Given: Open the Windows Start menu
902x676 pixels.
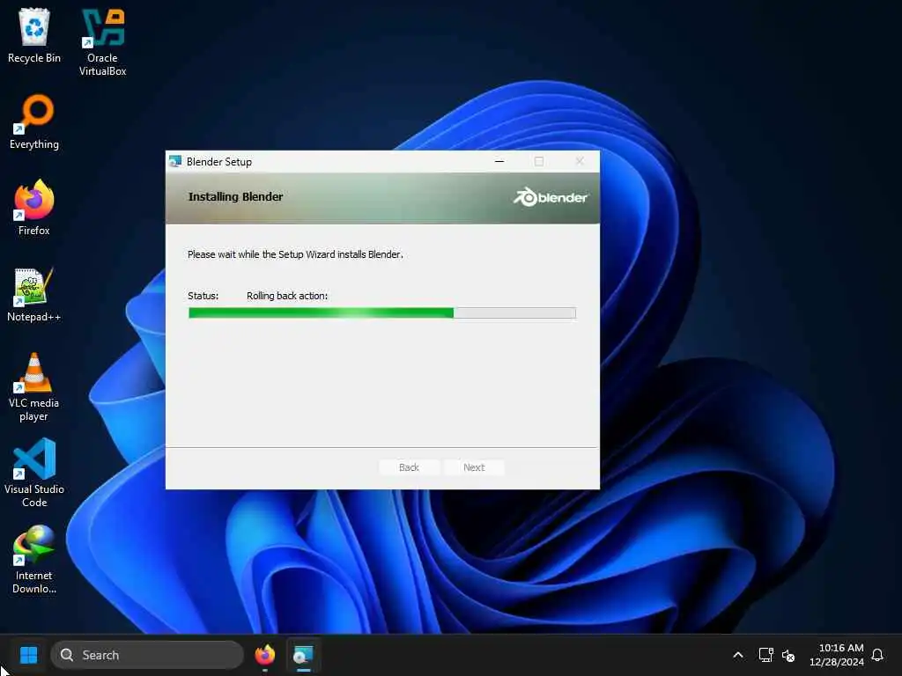Looking at the screenshot, I should tap(28, 655).
